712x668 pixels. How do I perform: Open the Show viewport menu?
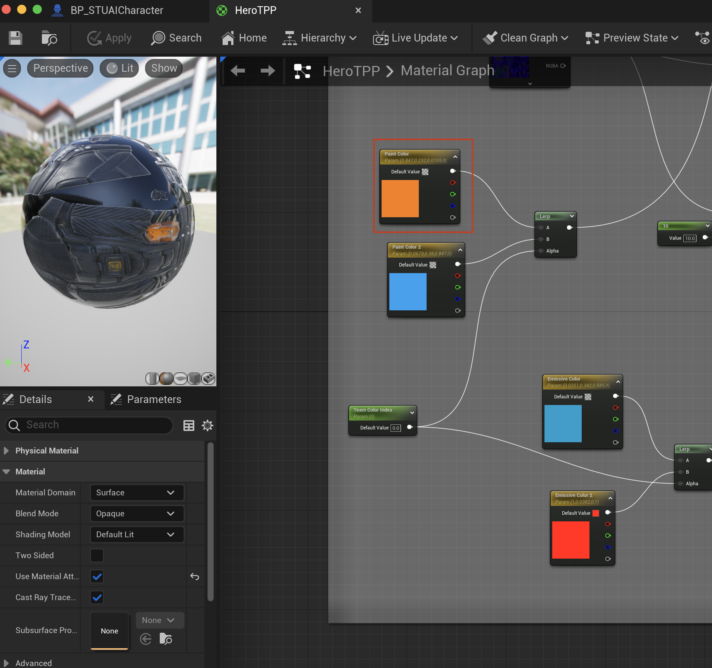point(164,68)
